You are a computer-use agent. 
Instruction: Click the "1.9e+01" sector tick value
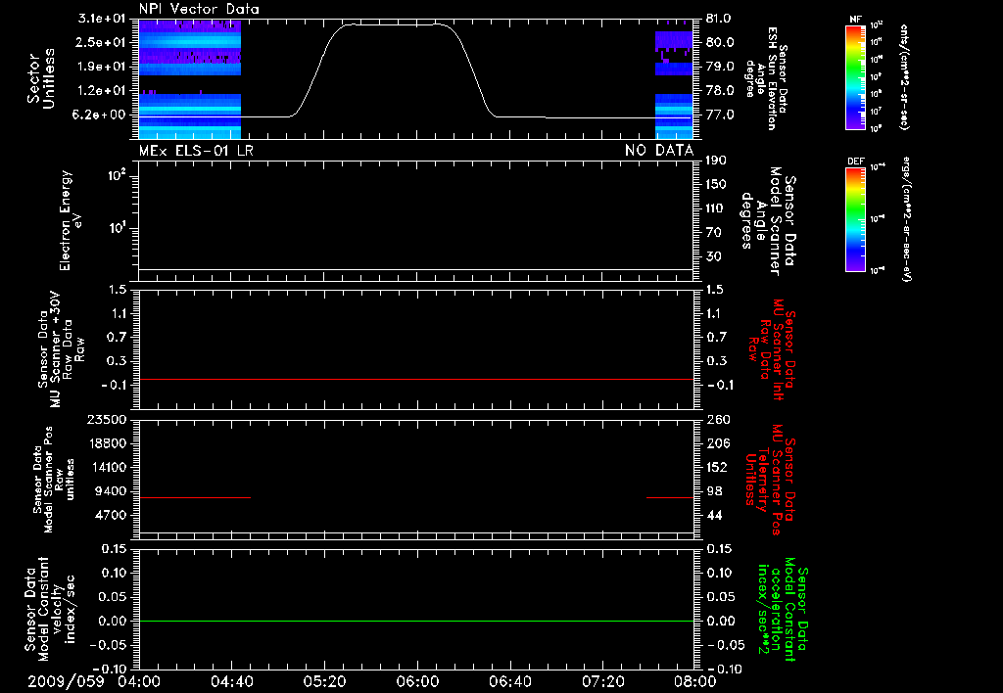tap(101, 67)
